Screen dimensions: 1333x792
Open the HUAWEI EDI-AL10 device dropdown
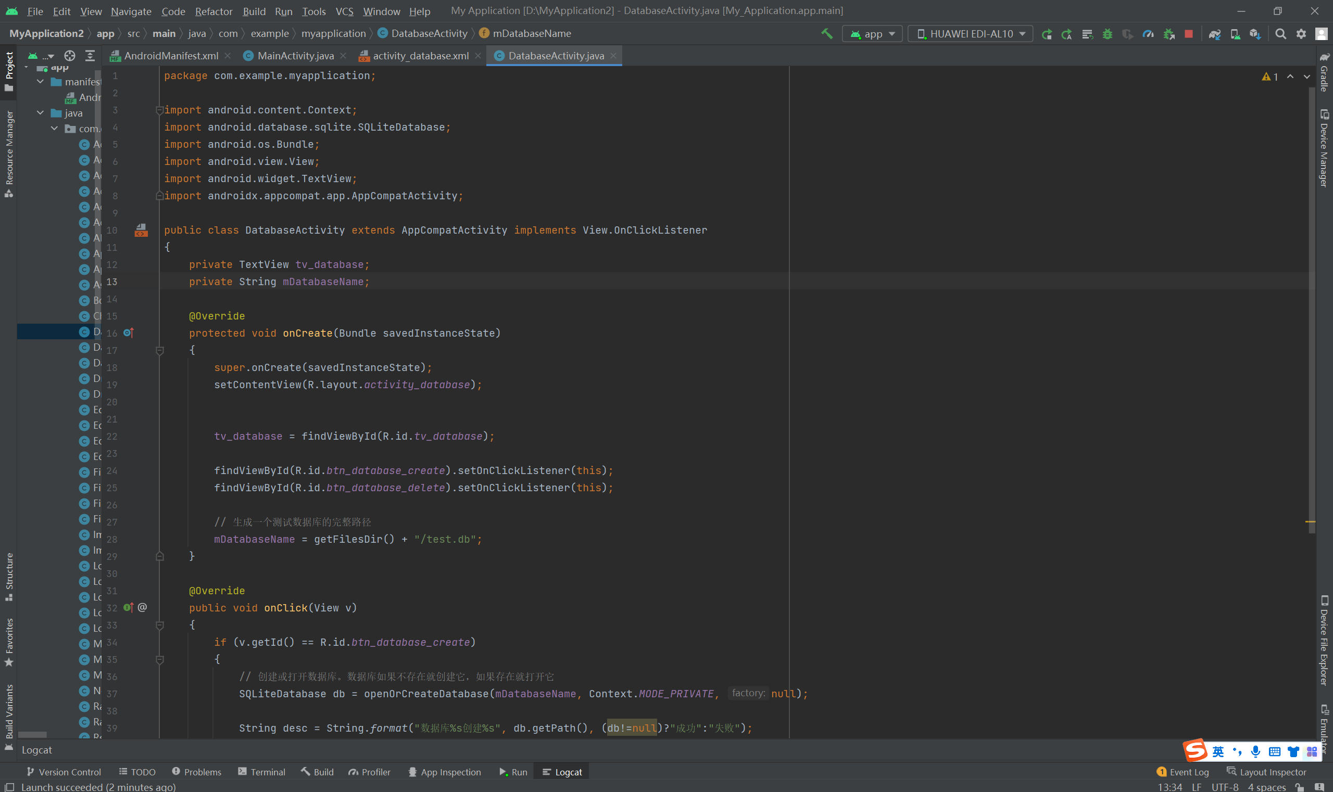971,34
